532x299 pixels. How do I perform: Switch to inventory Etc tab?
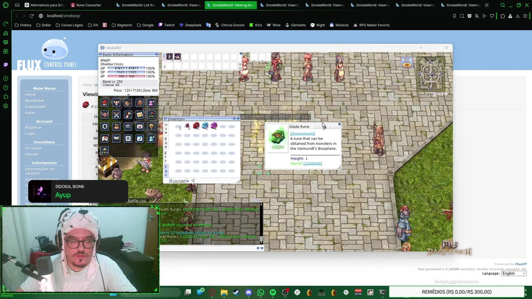pyautogui.click(x=166, y=157)
